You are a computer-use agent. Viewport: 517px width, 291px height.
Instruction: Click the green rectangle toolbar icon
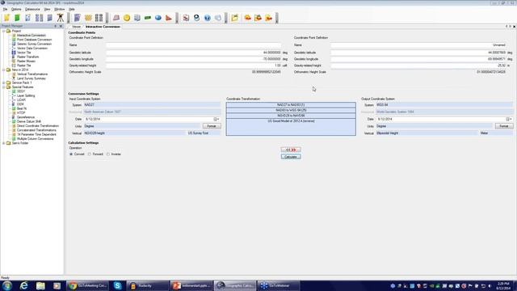coord(148,18)
